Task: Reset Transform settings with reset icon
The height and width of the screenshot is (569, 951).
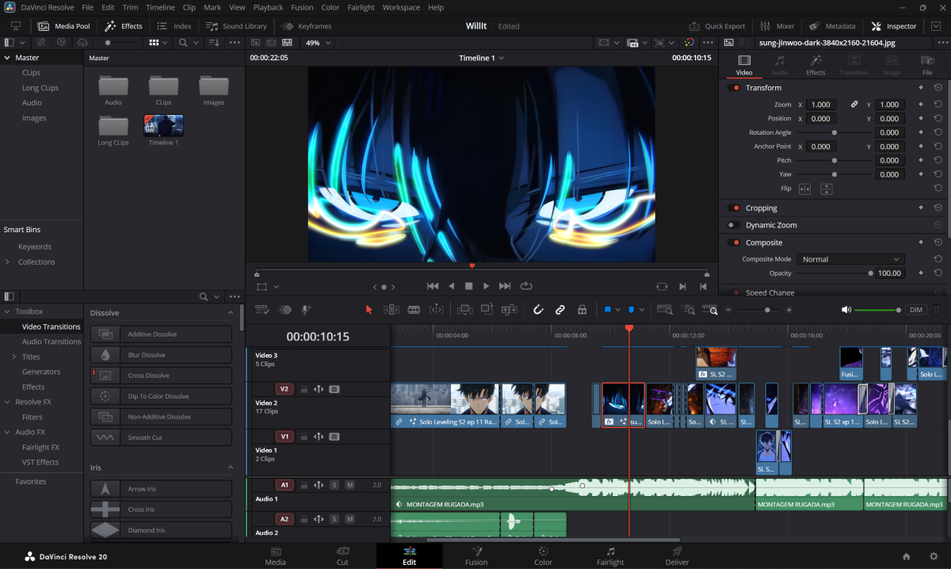Action: tap(938, 88)
